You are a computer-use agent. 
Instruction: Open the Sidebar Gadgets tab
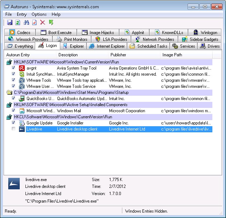(x=199, y=39)
